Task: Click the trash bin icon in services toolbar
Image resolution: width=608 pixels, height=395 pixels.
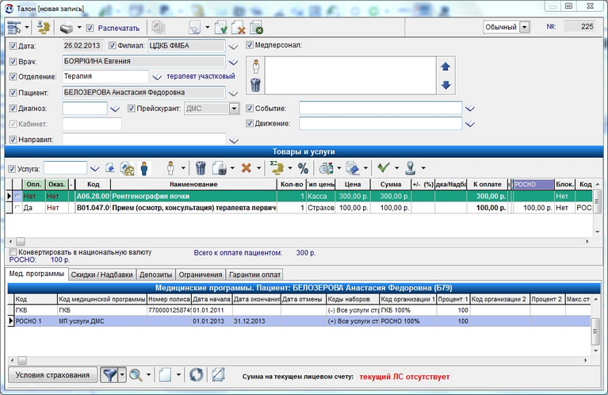Action: (x=201, y=168)
